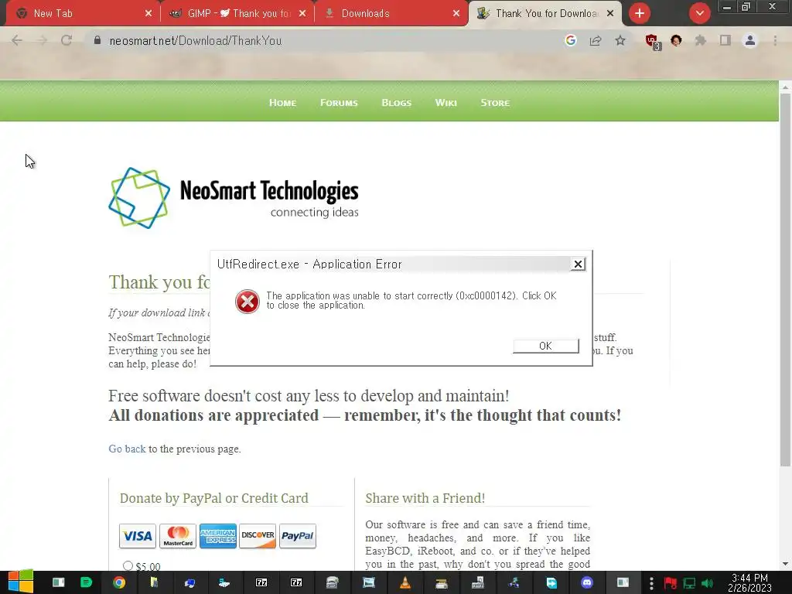The width and height of the screenshot is (792, 594).
Task: Open the Extensions puzzle piece menu
Action: click(x=701, y=40)
